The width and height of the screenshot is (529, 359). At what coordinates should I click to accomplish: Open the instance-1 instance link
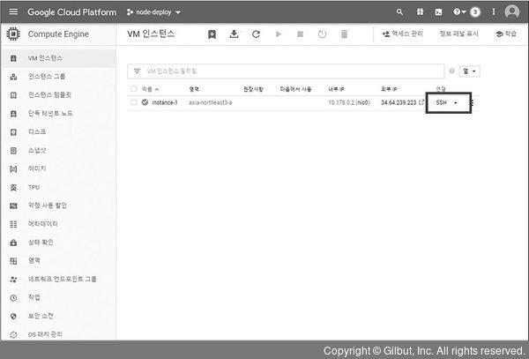[165, 102]
